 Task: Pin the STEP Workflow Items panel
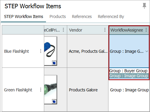(x=144, y=6)
